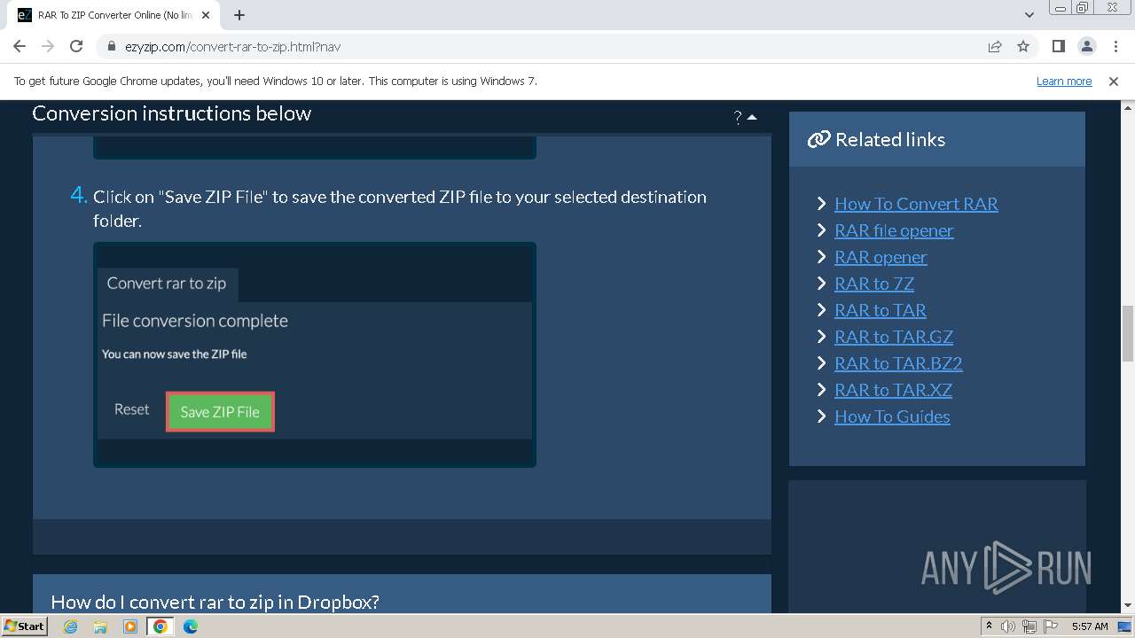This screenshot has width=1135, height=638.
Task: Open a new browser tab
Action: [x=239, y=15]
